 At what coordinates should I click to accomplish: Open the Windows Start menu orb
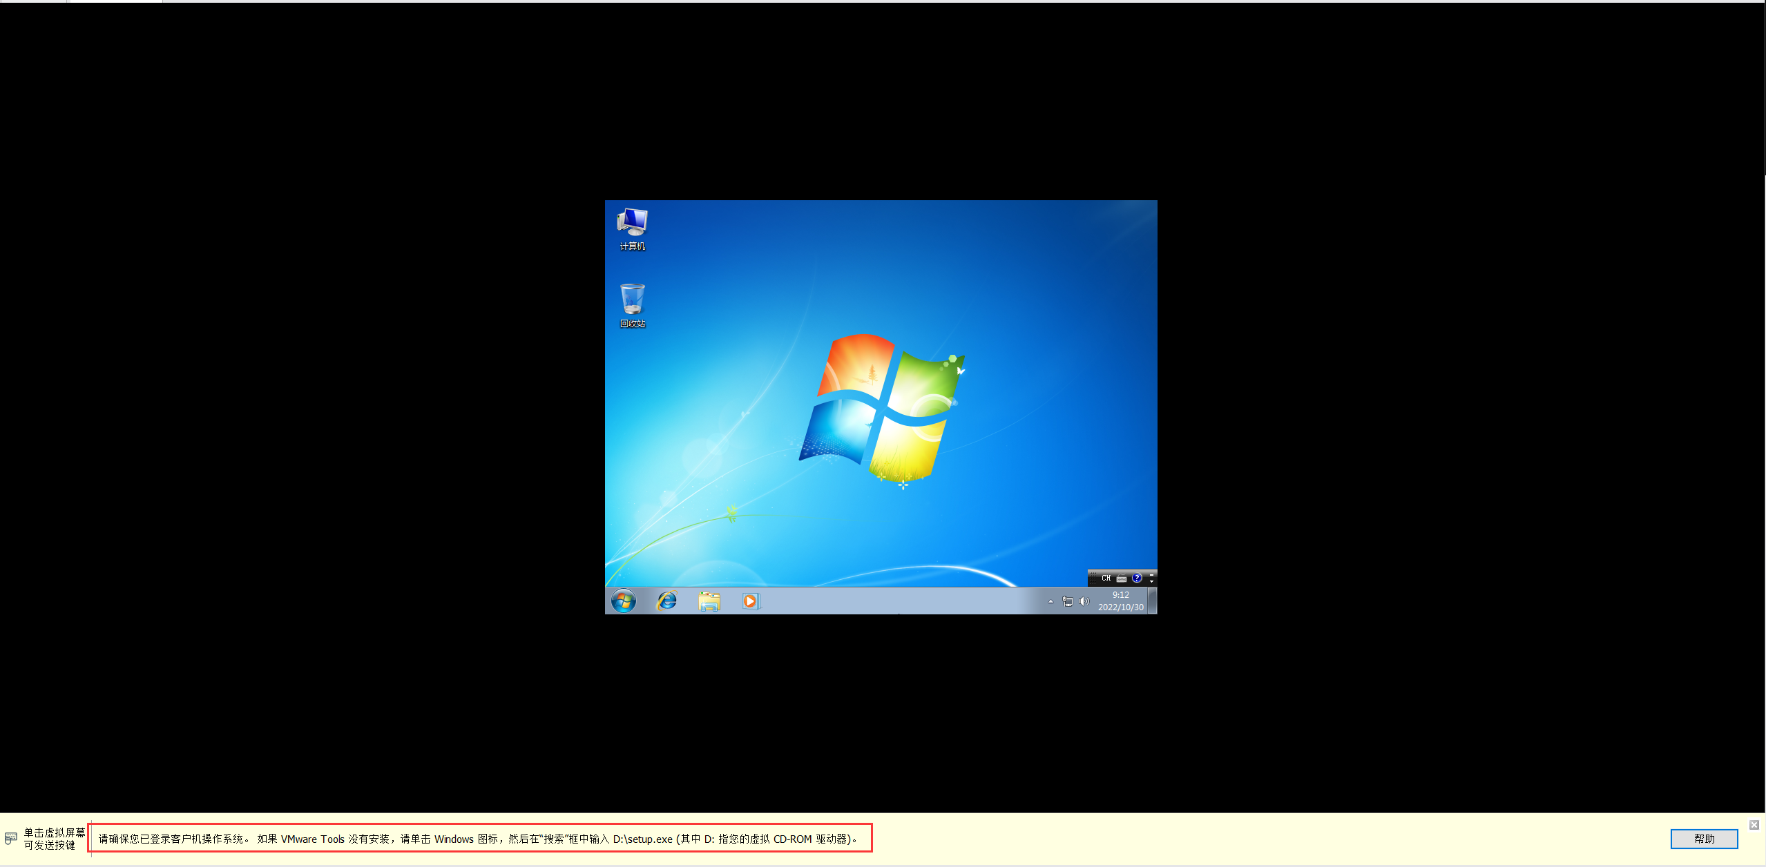tap(624, 601)
